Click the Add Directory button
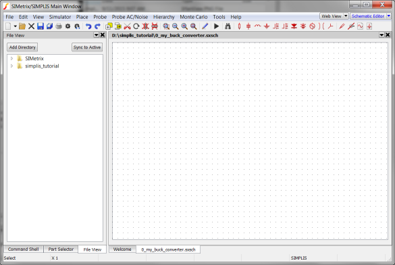This screenshot has width=395, height=265. pyautogui.click(x=22, y=47)
